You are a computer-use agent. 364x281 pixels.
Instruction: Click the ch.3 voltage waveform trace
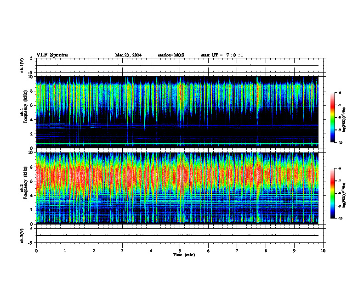[177, 236]
